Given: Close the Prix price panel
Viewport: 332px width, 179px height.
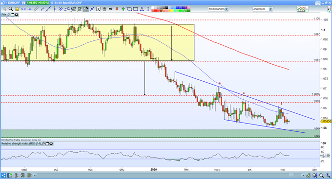Looking at the screenshot, I should pos(16,15).
